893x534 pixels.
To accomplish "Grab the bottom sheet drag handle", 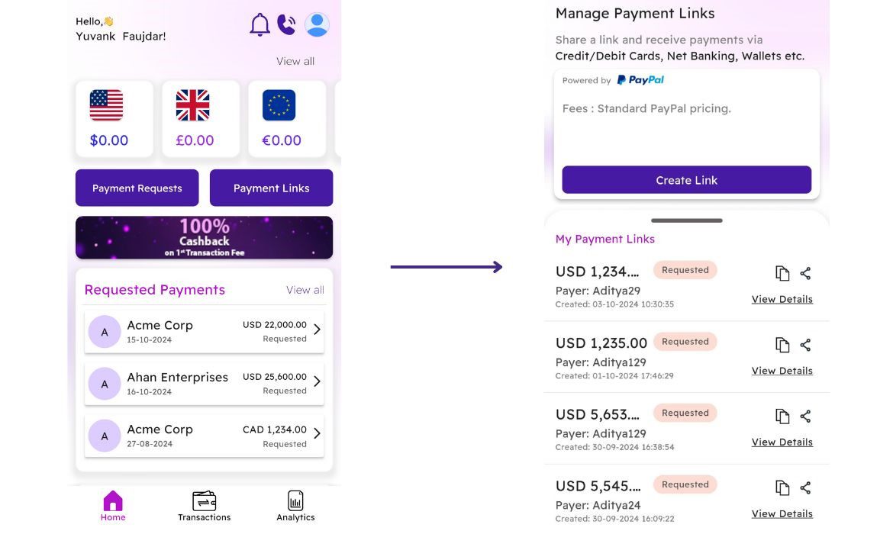I will 686,220.
